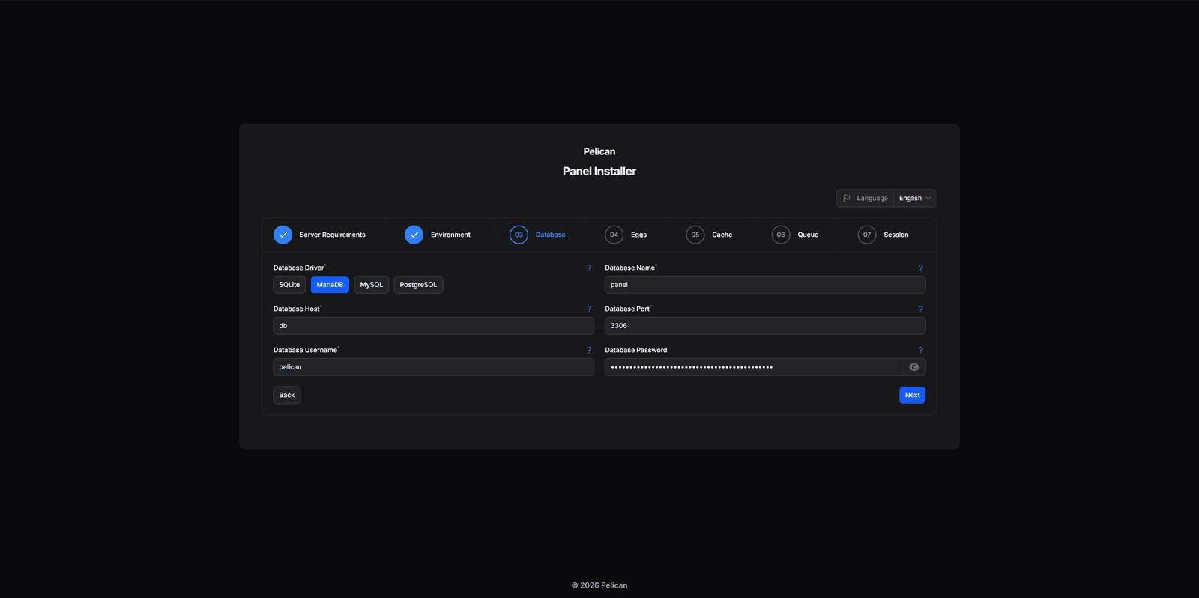Open the Database Username help question mark
The image size is (1199, 598).
(589, 350)
